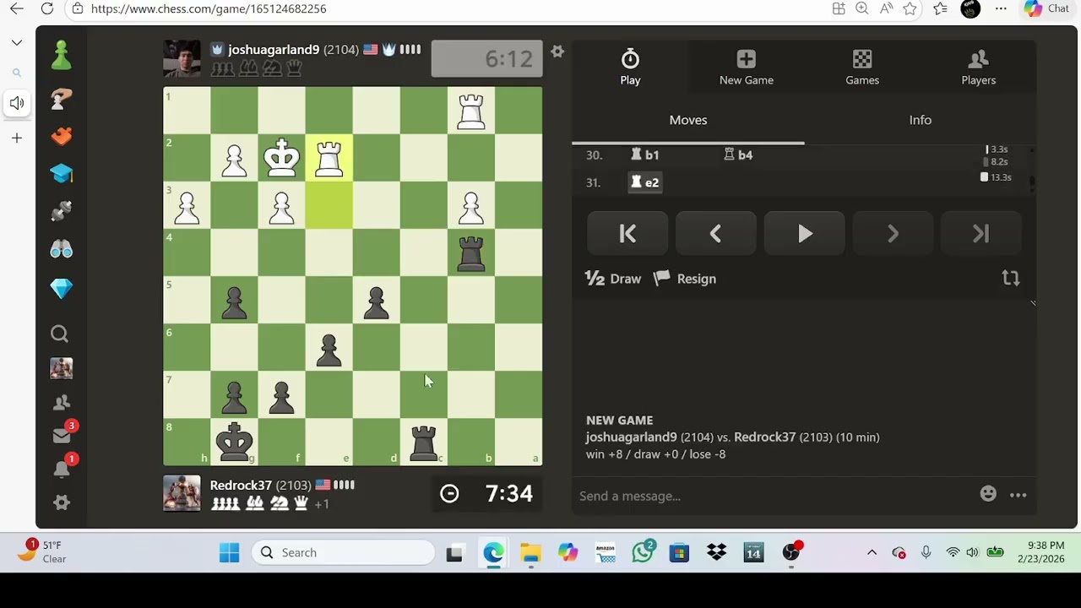
Task: Click the small tab search magnifier icon
Action: pyautogui.click(x=17, y=73)
